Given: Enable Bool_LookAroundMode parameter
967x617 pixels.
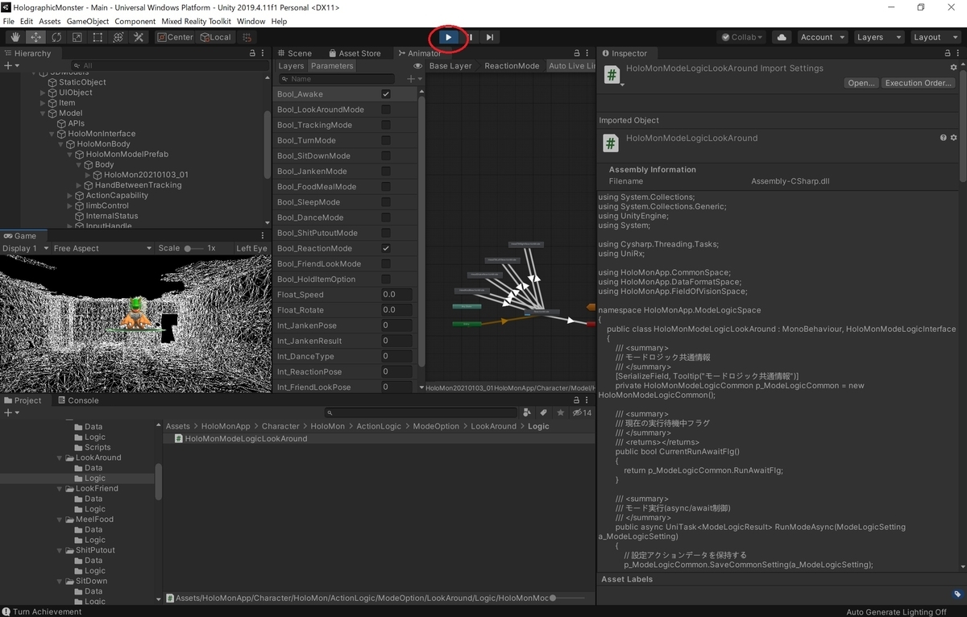Looking at the screenshot, I should [x=386, y=110].
